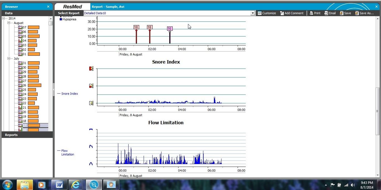The height and width of the screenshot is (190, 381).
Task: Click the report's vertical scrollbar thumb
Action: (378, 111)
